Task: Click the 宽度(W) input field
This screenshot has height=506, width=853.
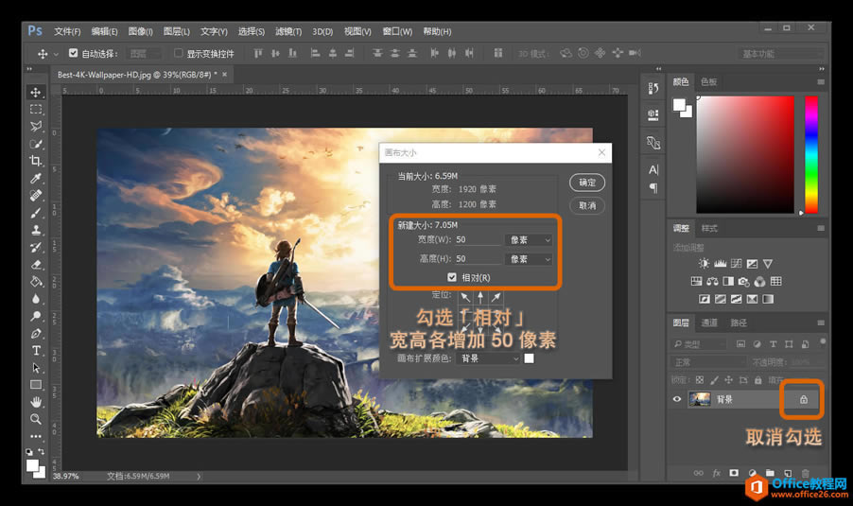Action: tap(477, 240)
